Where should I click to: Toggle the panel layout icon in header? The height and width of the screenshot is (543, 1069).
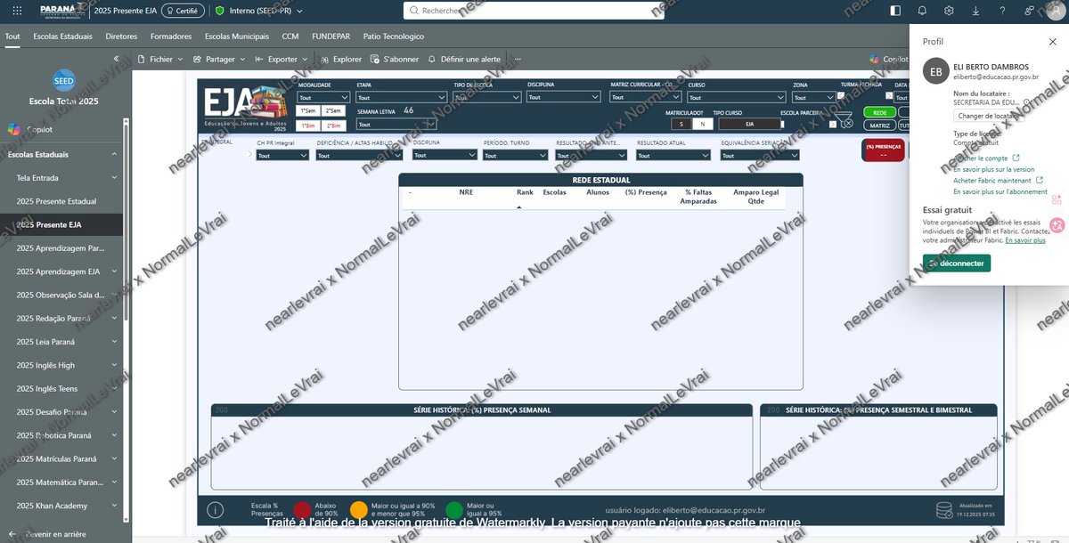tap(895, 11)
